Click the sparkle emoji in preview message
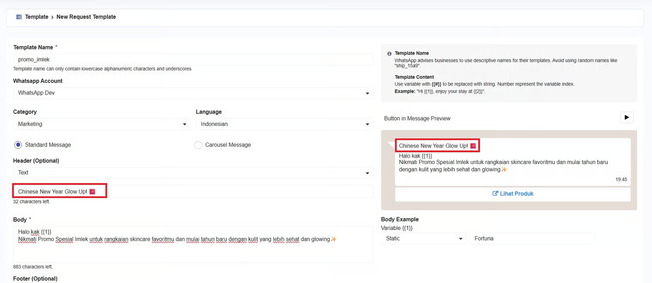This screenshot has width=652, height=283. tap(504, 170)
